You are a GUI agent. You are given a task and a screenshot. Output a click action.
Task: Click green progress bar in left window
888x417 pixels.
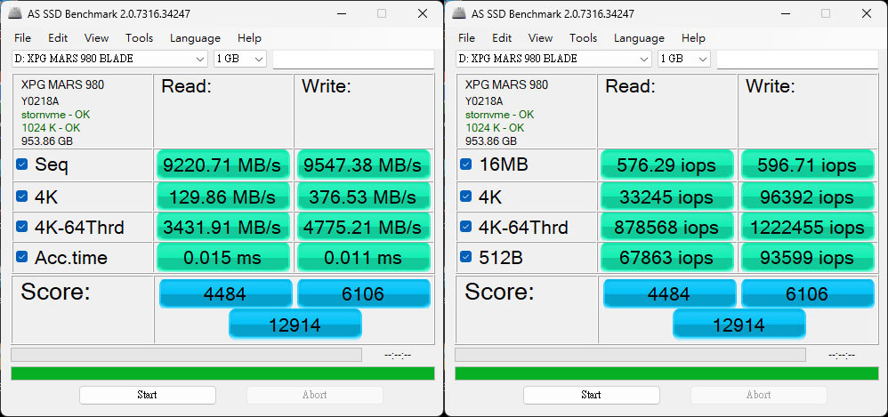point(222,373)
